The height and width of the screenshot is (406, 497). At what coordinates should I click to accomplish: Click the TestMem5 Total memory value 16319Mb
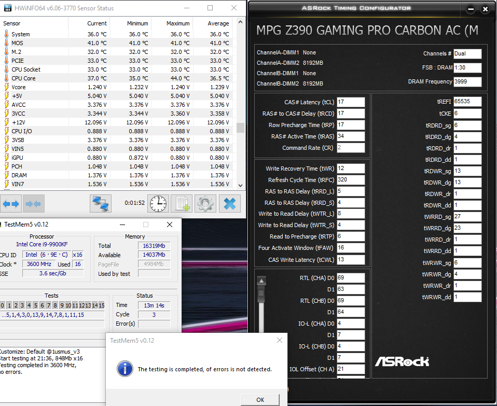point(154,246)
